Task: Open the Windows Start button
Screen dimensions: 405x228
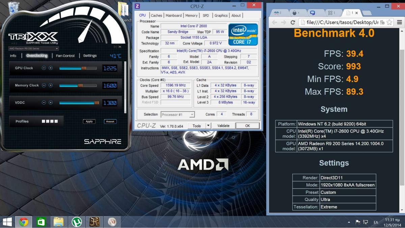Action: pyautogui.click(x=7, y=222)
